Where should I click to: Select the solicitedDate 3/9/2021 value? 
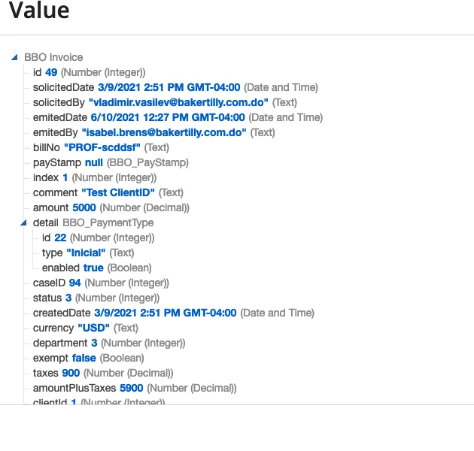[x=169, y=87]
